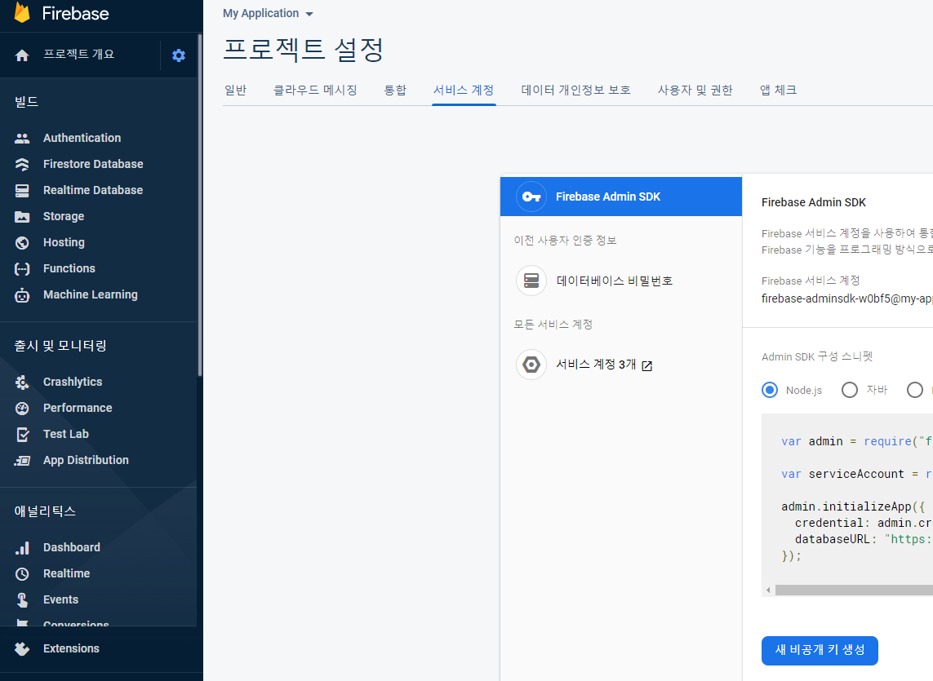Click the Storage folder icon
Image resolution: width=933 pixels, height=681 pixels.
22,216
